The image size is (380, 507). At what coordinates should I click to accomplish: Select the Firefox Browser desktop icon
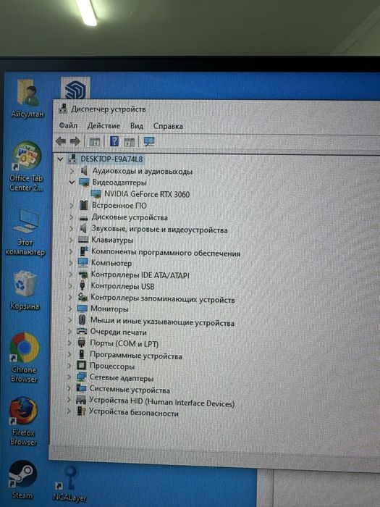[23, 422]
